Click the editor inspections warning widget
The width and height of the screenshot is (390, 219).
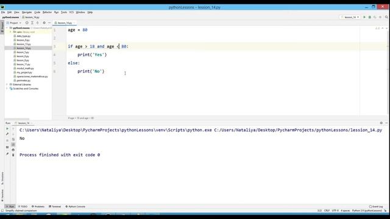pyautogui.click(x=377, y=29)
